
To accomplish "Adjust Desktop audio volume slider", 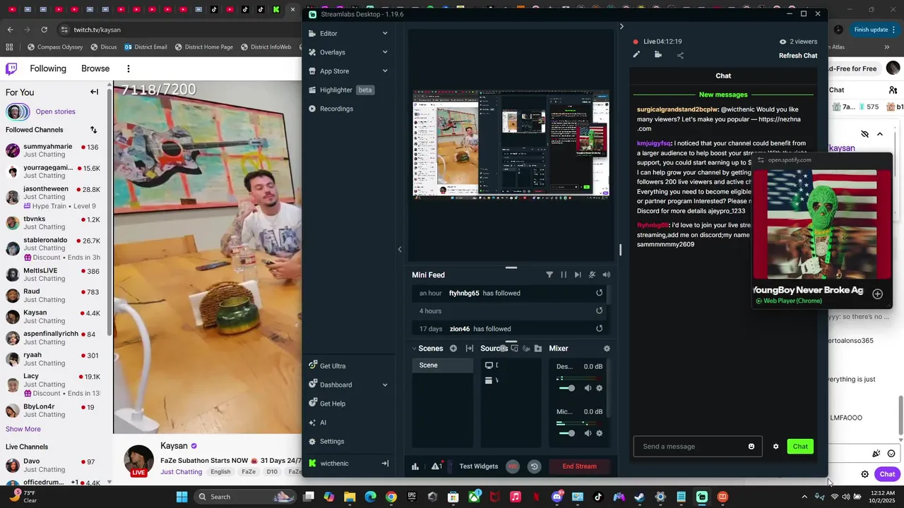I will 566,388.
